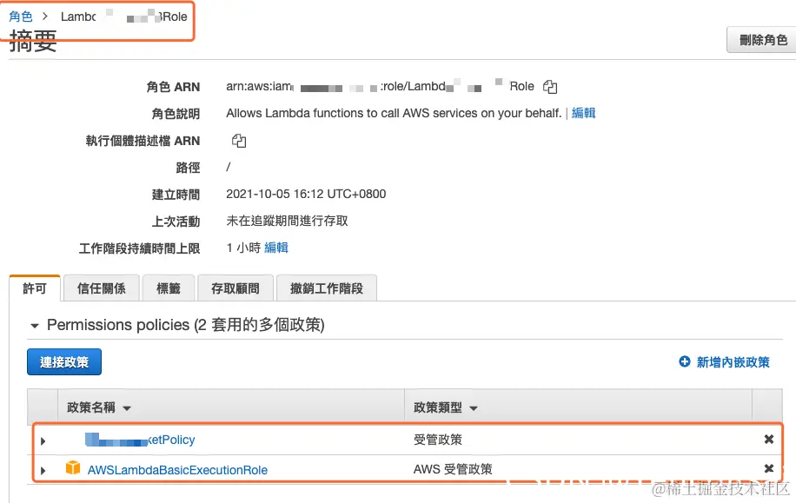Open the 標籤 tab
The width and height of the screenshot is (796, 503).
169,288
